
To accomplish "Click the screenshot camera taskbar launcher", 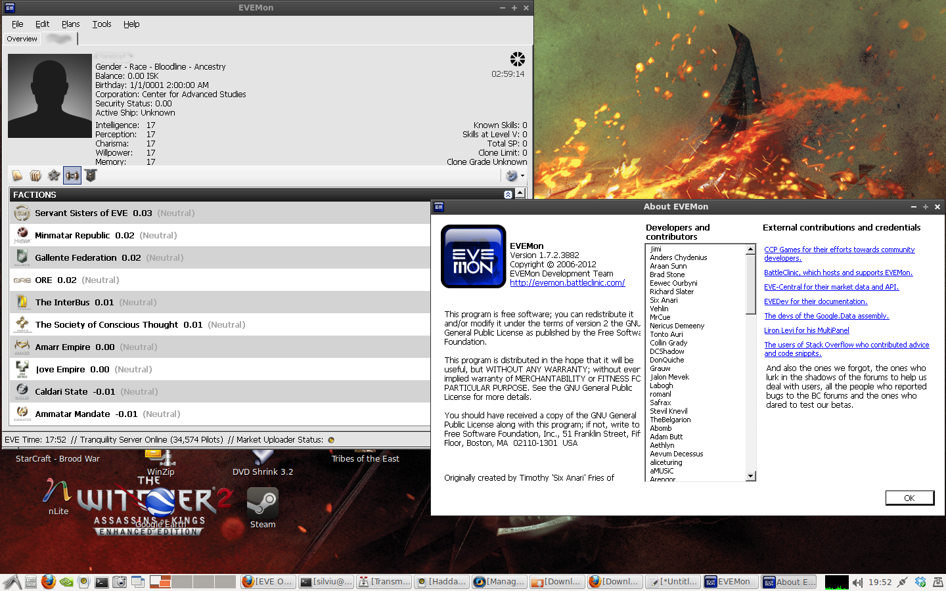I will click(120, 582).
